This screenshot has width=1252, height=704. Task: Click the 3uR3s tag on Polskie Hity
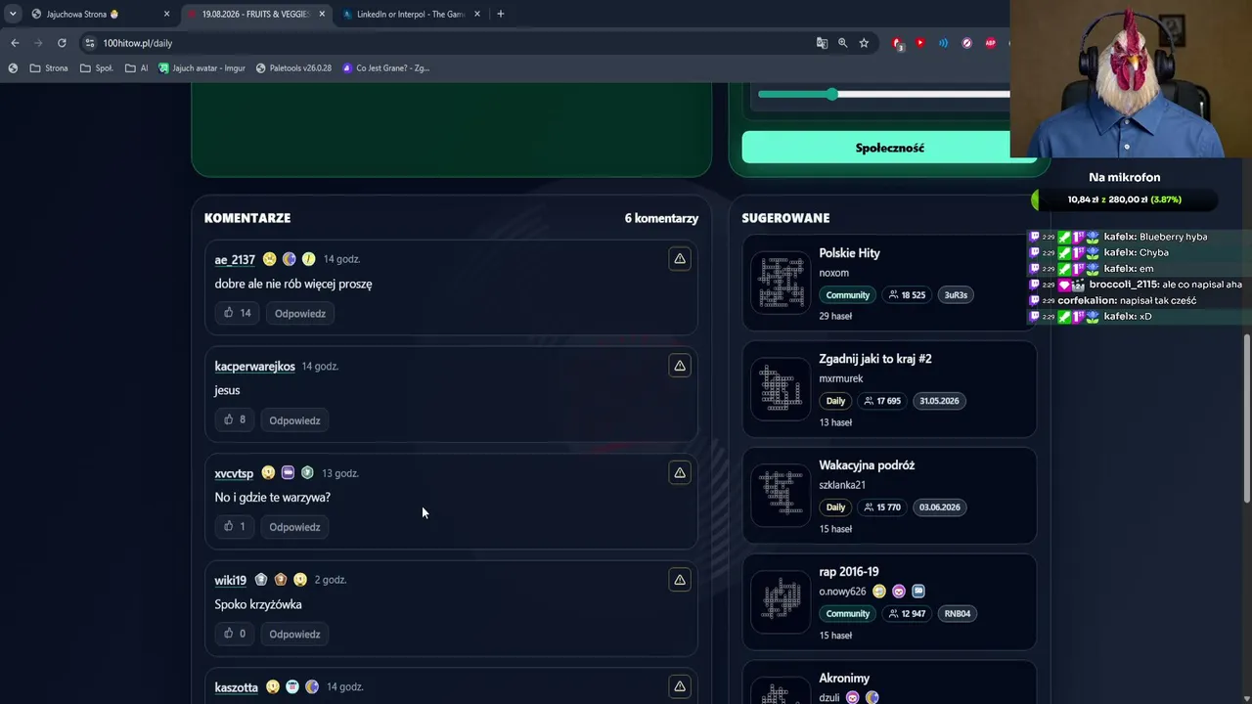tap(956, 295)
